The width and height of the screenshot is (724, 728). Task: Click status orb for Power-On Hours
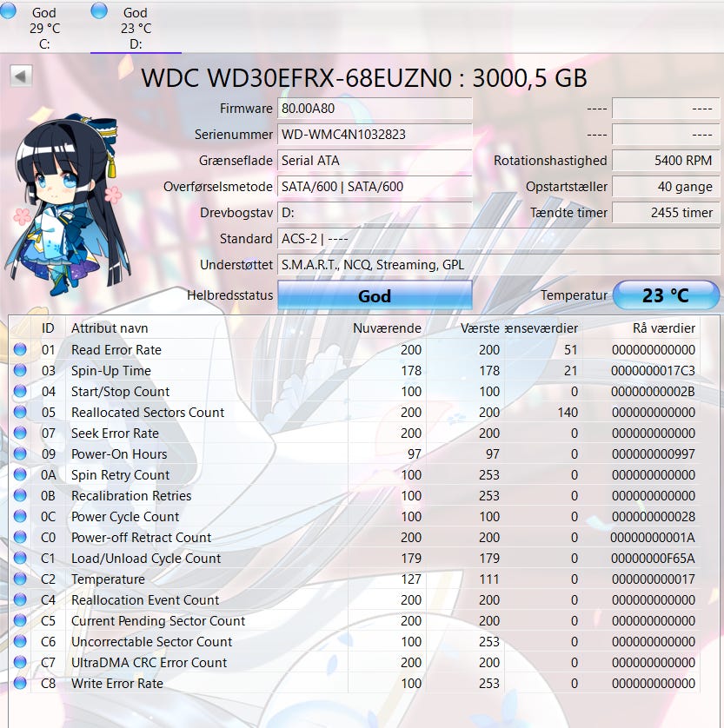click(20, 453)
